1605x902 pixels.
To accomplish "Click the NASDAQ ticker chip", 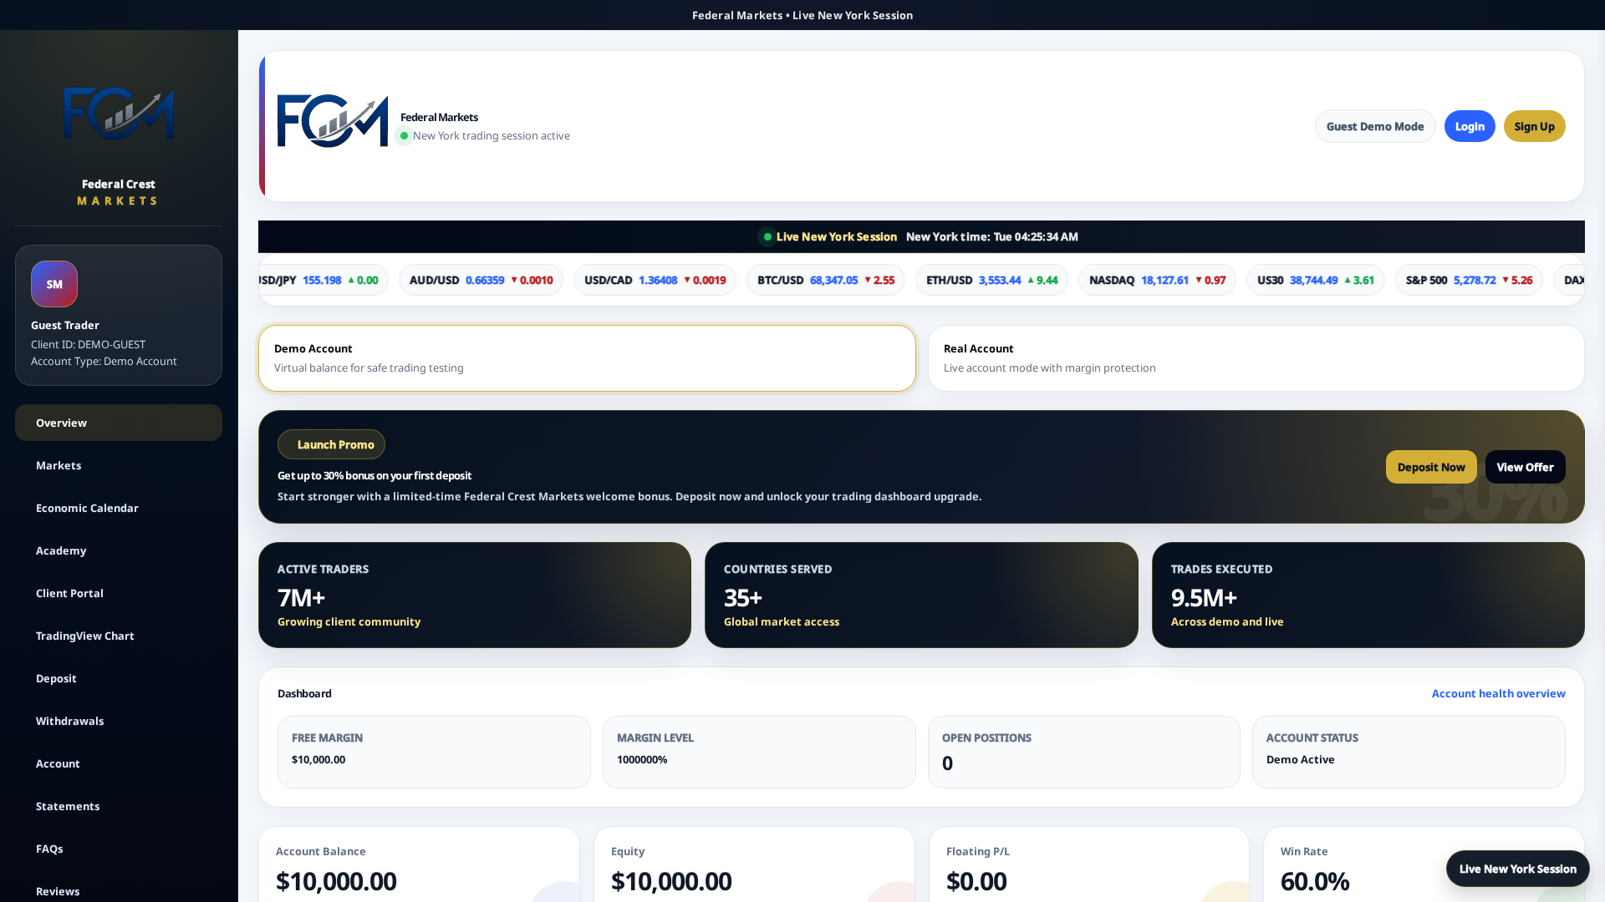I will (x=1157, y=280).
